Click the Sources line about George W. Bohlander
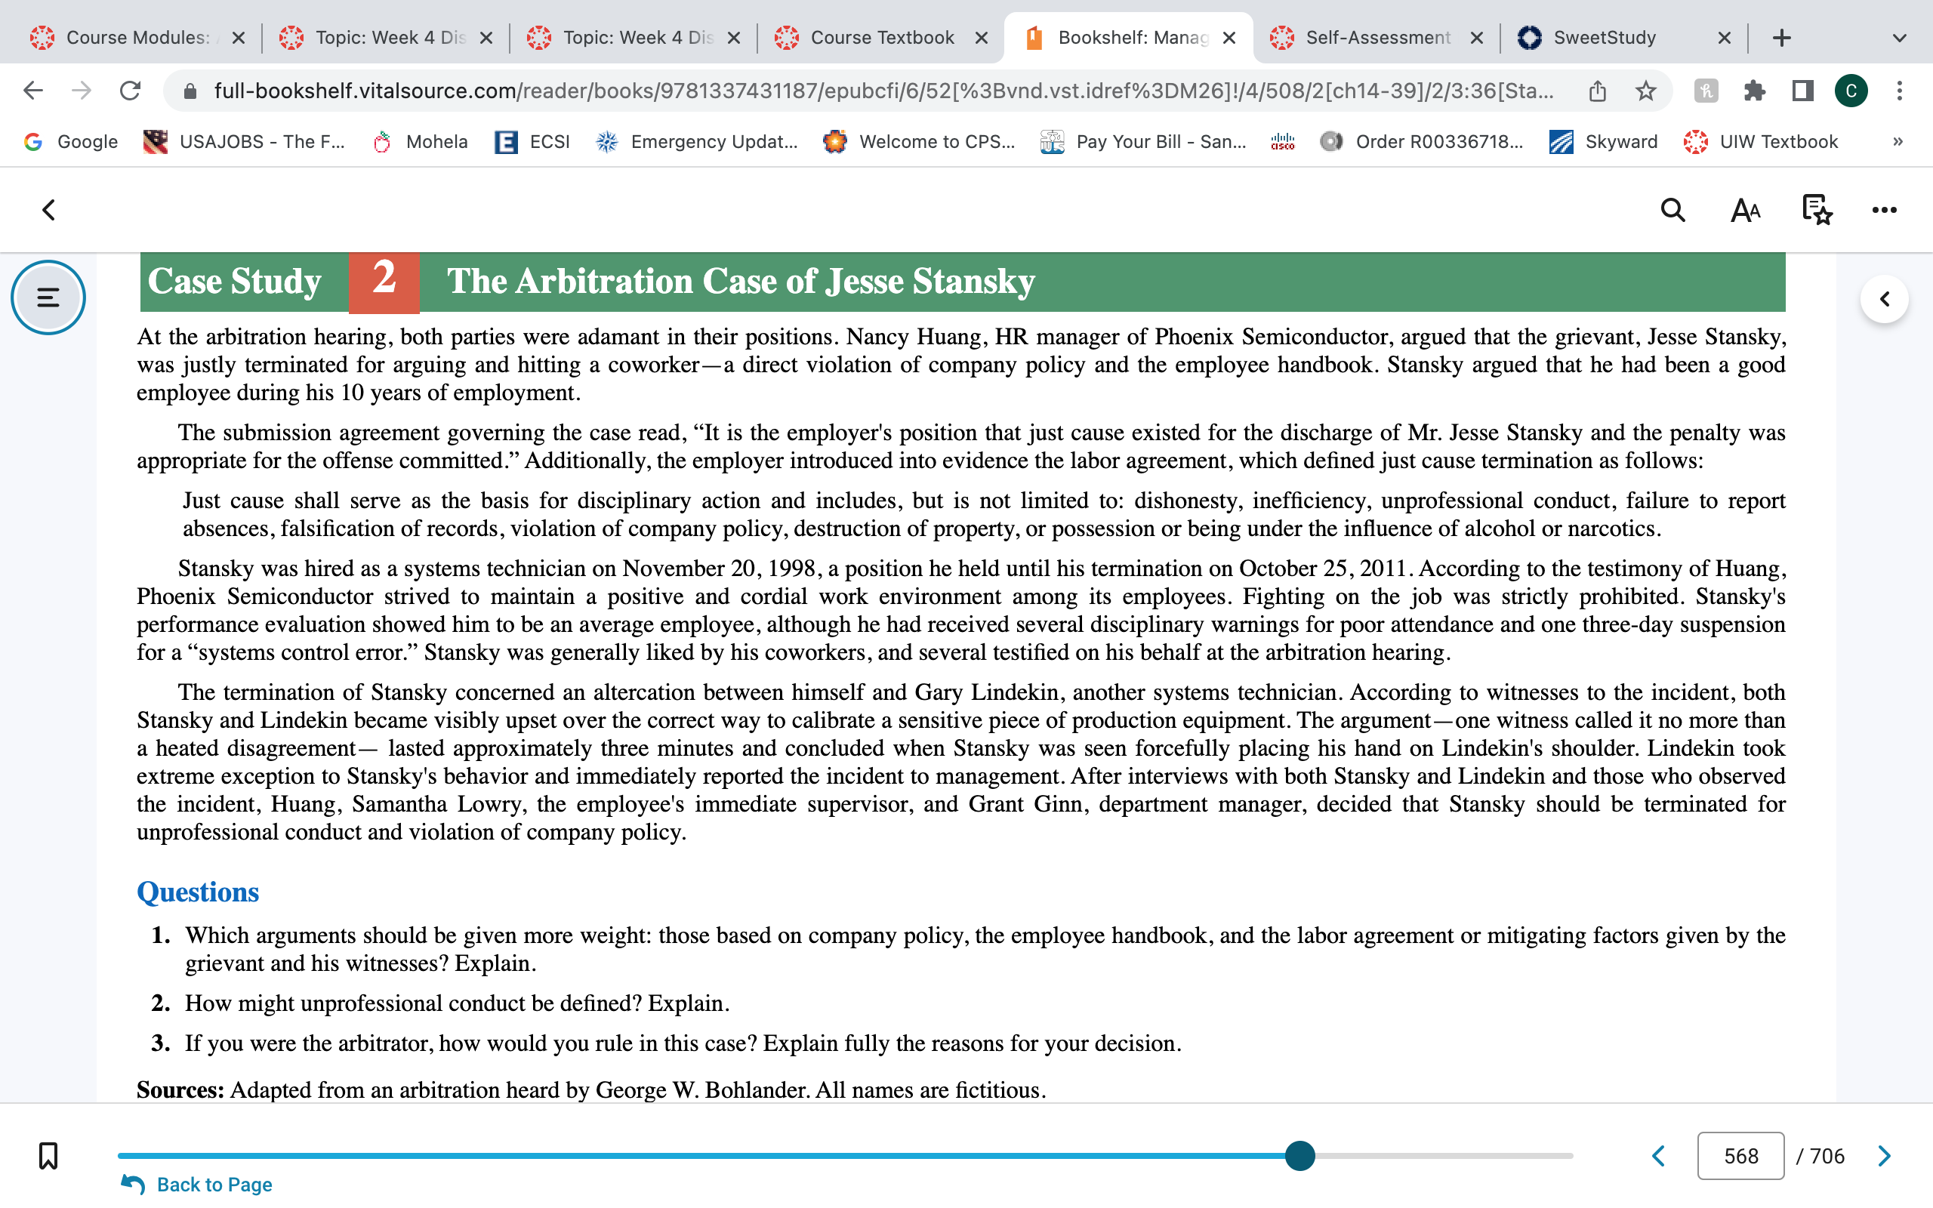1933x1208 pixels. pos(591,1089)
